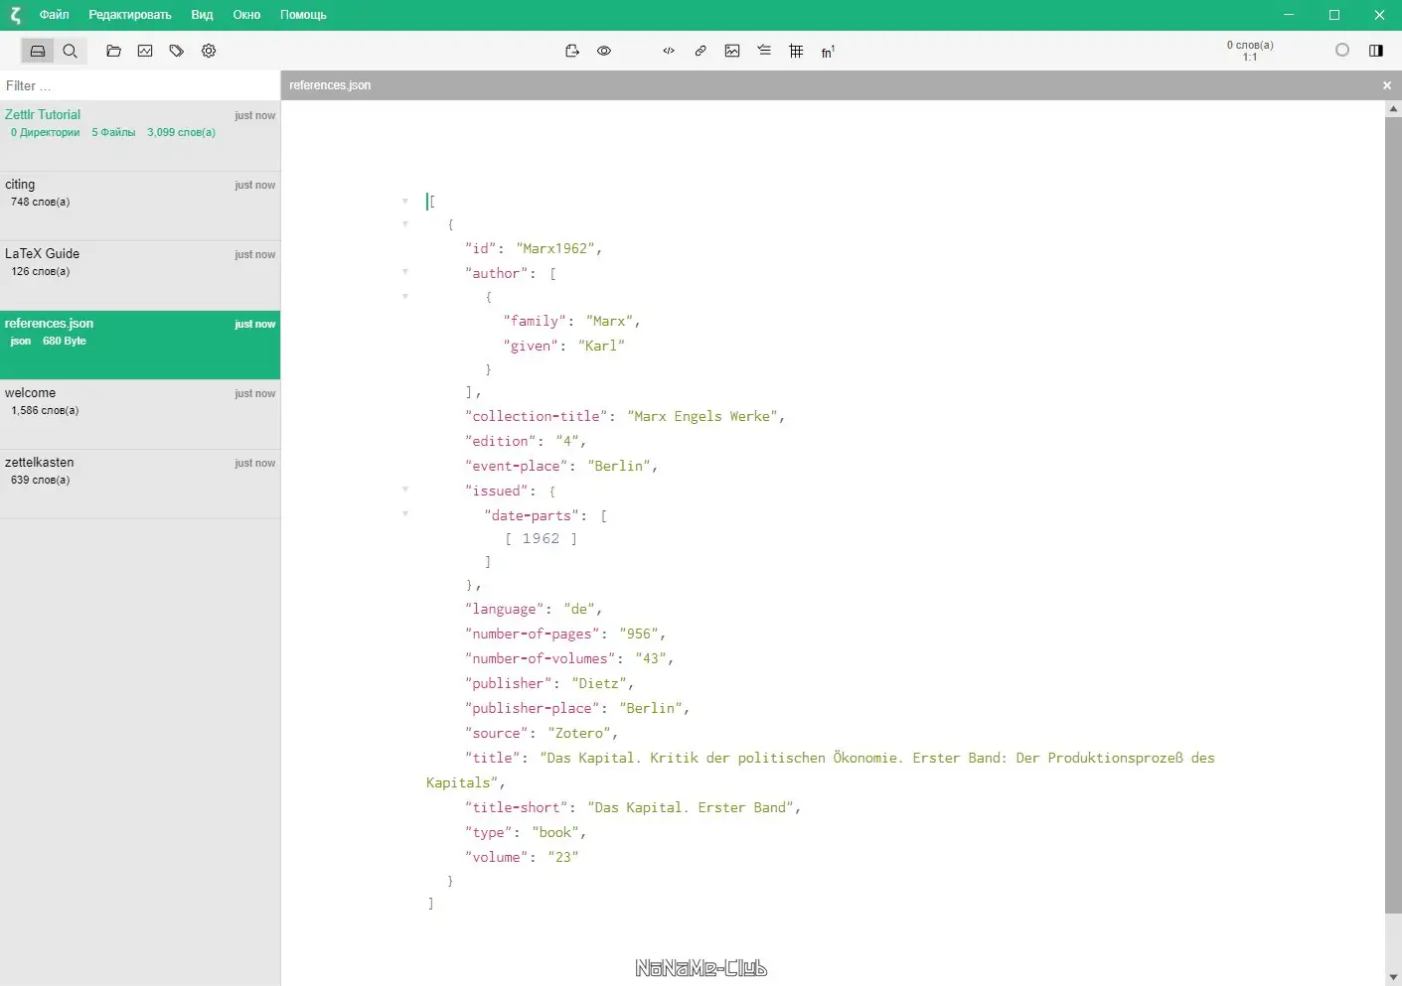Viewport: 1402px width, 986px height.
Task: Click the "956" number-of-pages value
Action: [639, 634]
